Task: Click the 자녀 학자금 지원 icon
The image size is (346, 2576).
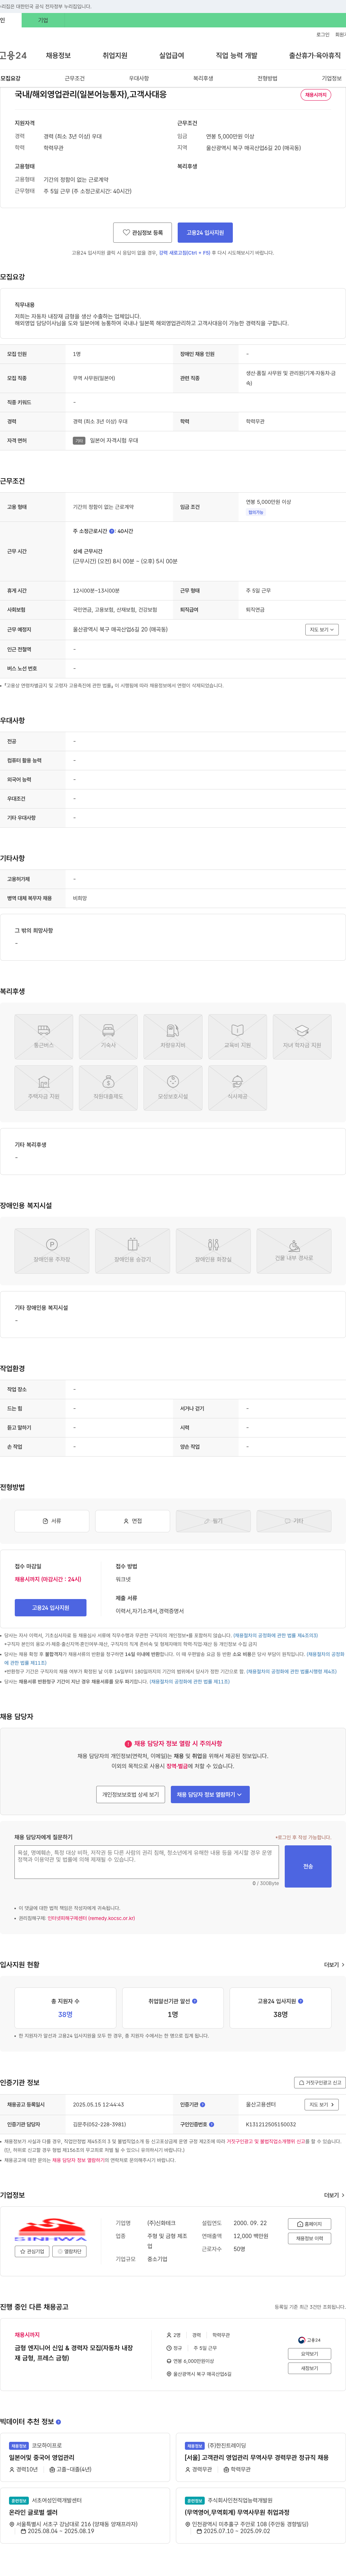Action: (x=302, y=1037)
